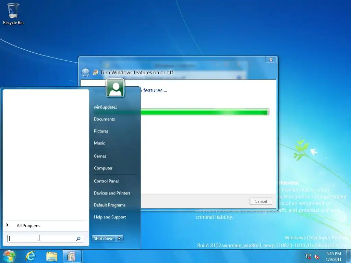Open win8update1 user folder

point(106,107)
